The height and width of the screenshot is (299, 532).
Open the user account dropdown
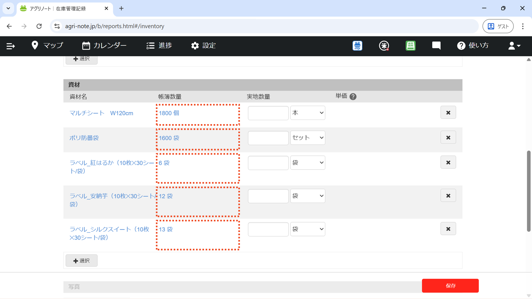tap(514, 46)
